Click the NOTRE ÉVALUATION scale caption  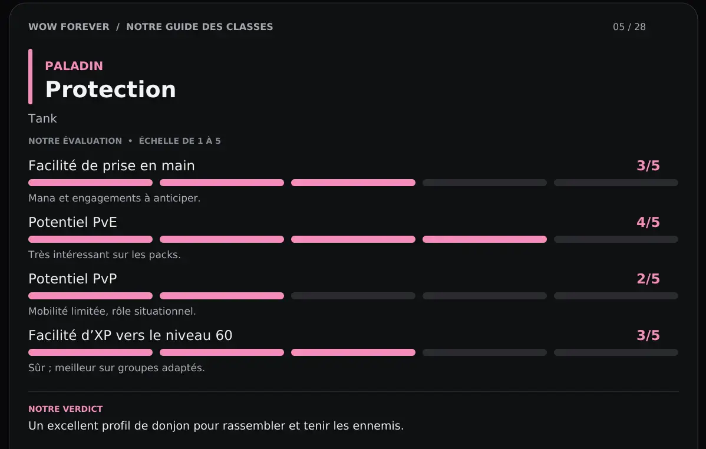tap(124, 141)
